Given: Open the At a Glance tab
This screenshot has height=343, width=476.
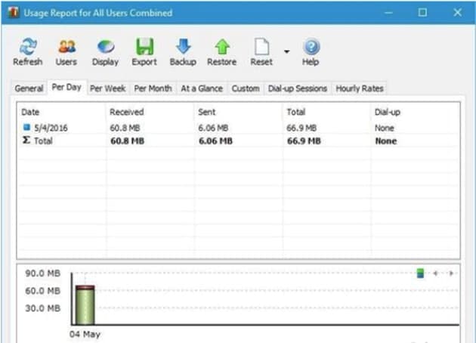Looking at the screenshot, I should 202,88.
